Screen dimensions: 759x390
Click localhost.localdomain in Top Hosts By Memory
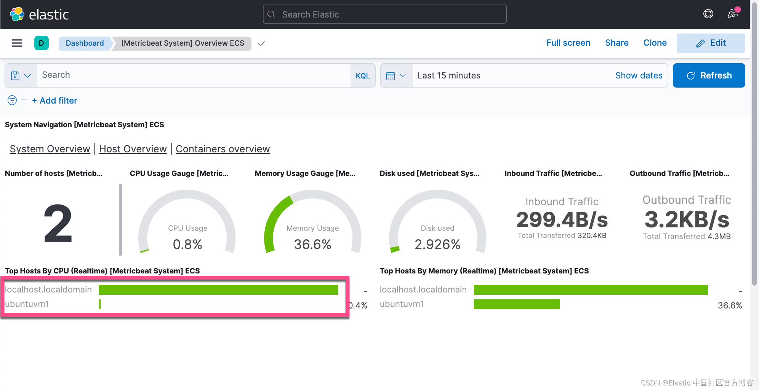tap(423, 289)
